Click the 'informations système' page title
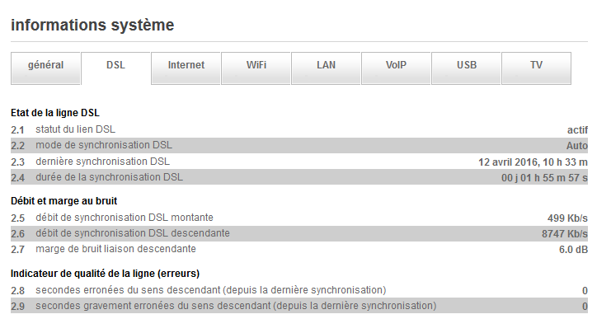The height and width of the screenshot is (333, 597). pyautogui.click(x=92, y=26)
